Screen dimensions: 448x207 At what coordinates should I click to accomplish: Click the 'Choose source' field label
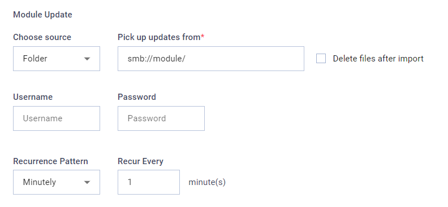click(x=42, y=37)
